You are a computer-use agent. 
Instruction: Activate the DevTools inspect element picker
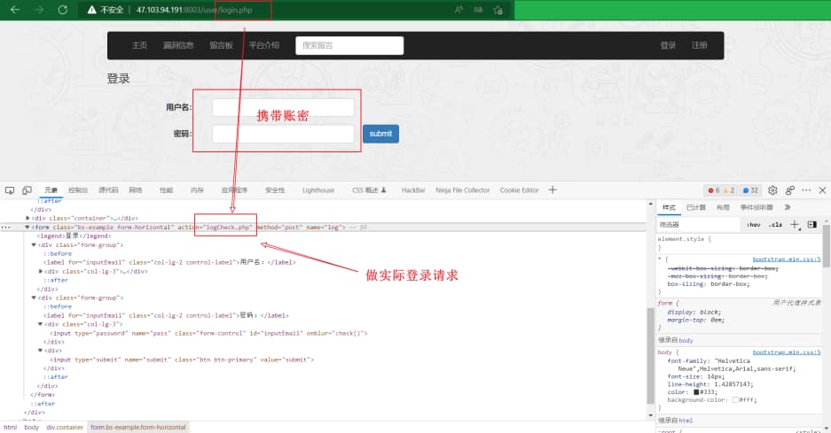click(10, 190)
